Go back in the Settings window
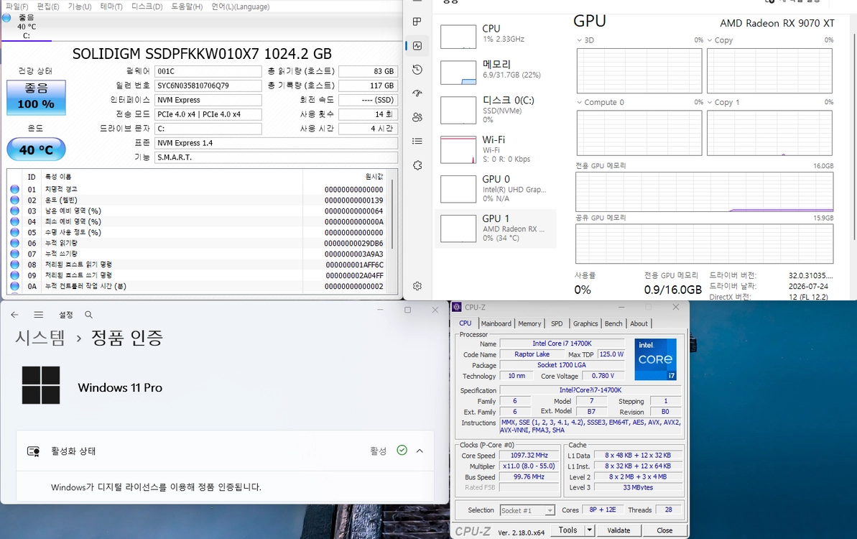This screenshot has height=539, width=857. point(15,315)
